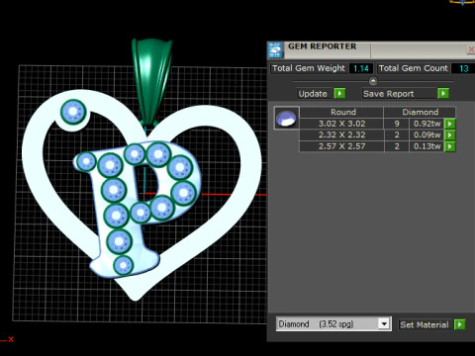Viewport: 475px width, 356px height.
Task: Click the Diamond column header
Action: coord(421,112)
